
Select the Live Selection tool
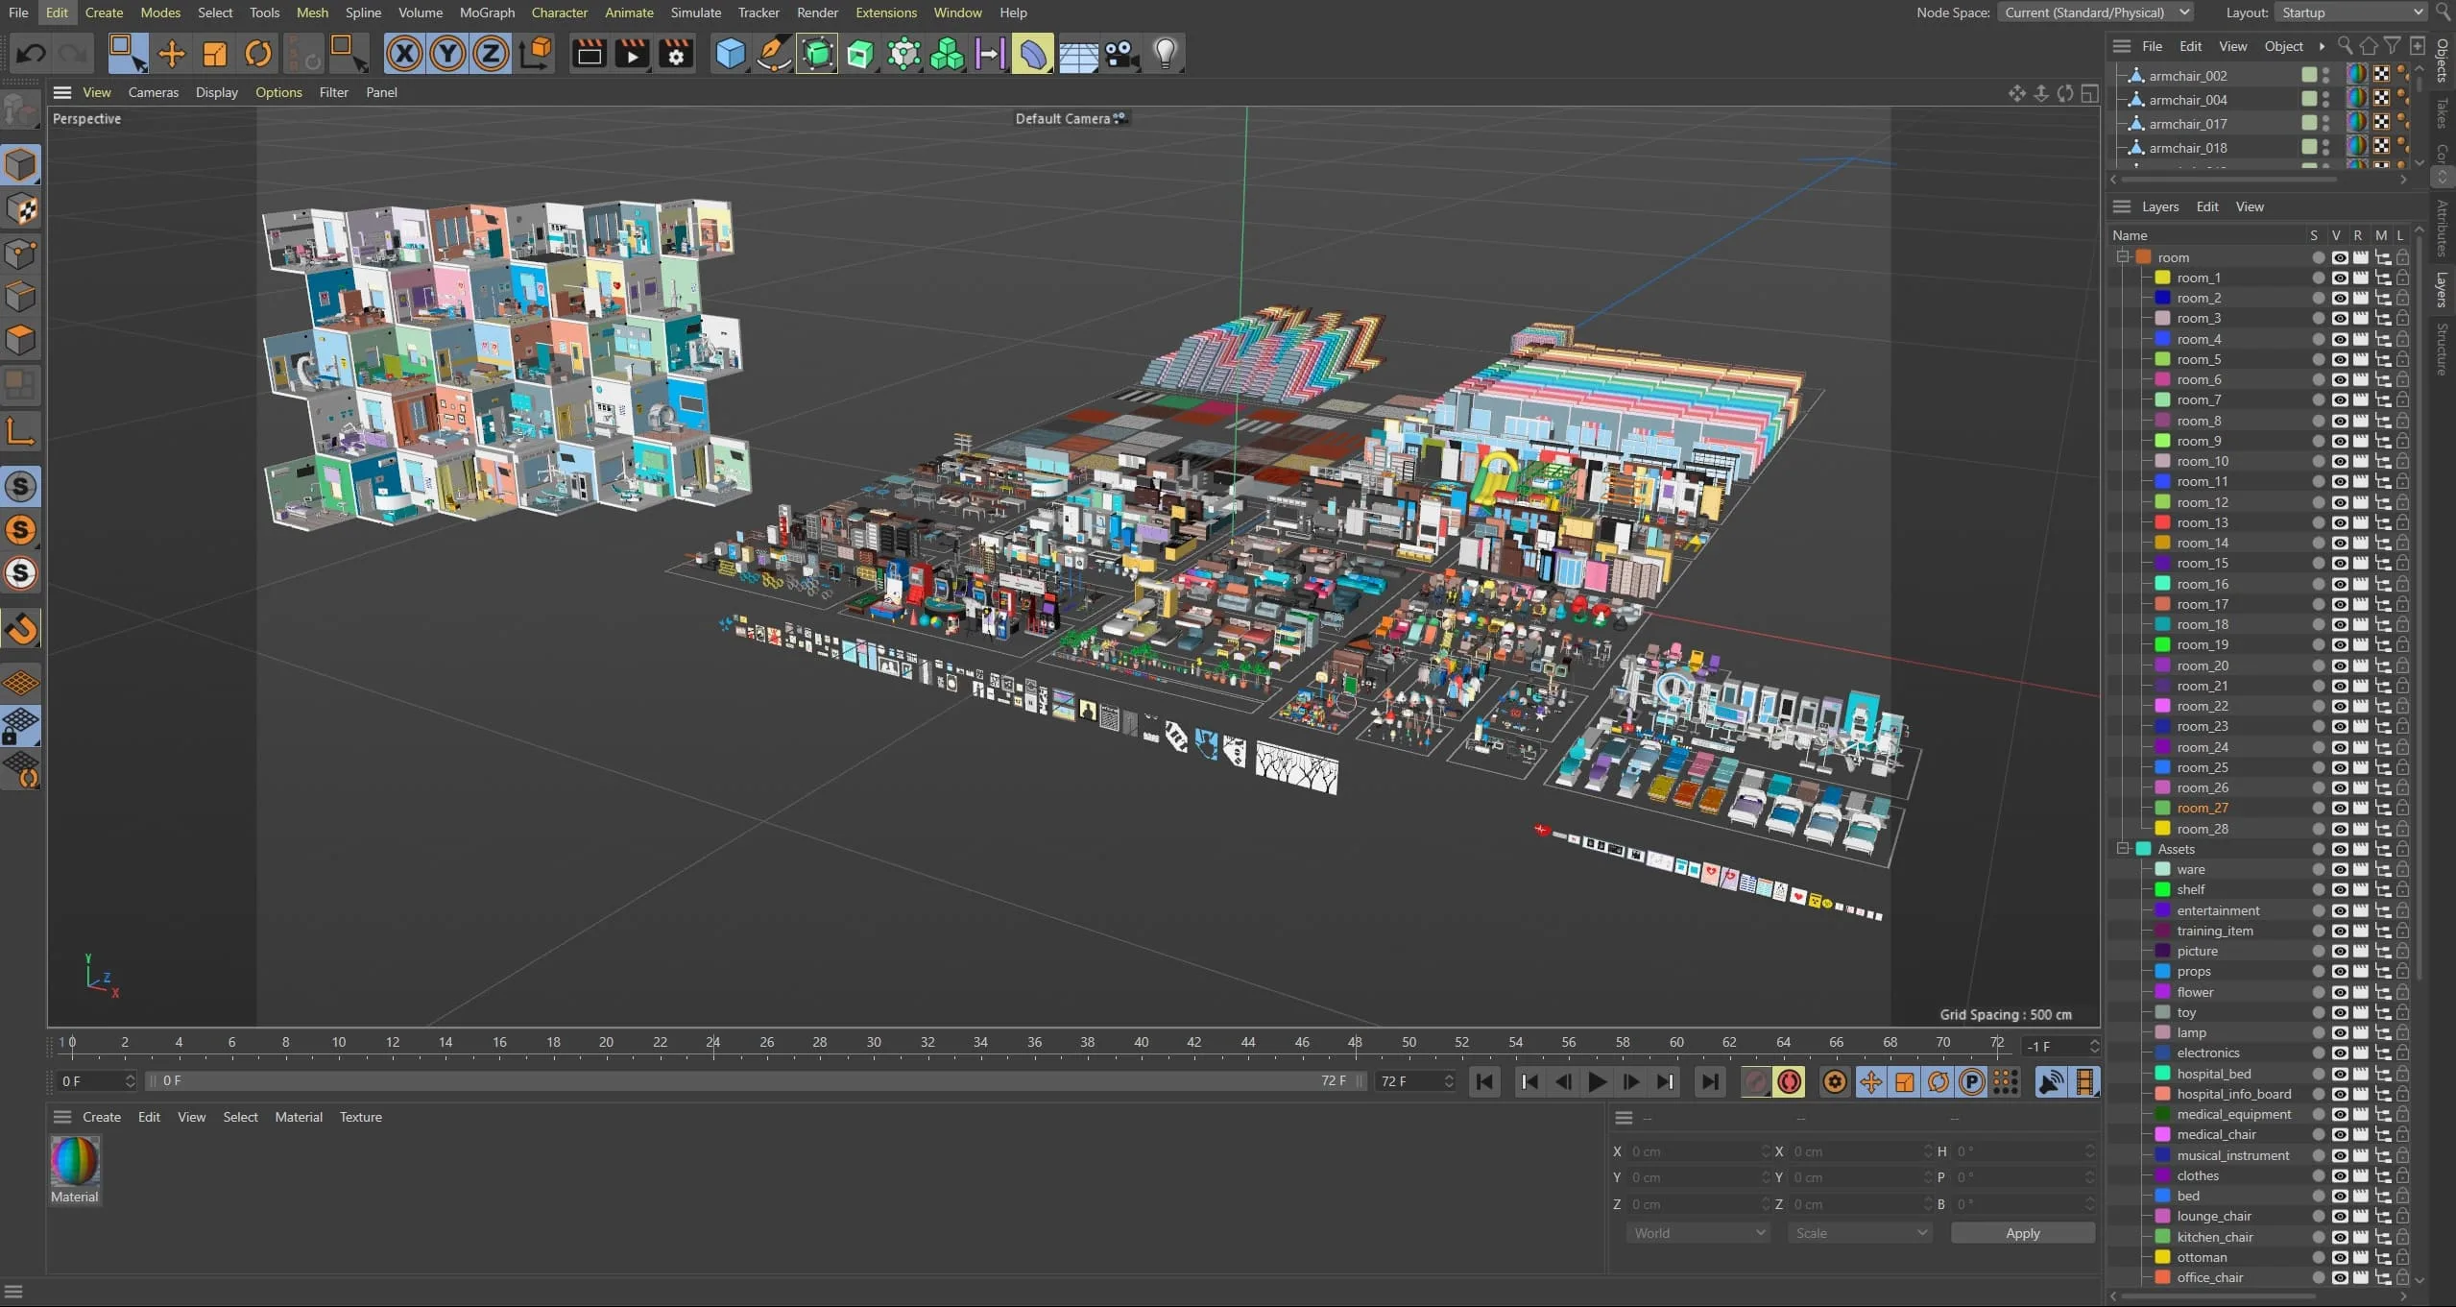click(x=127, y=53)
